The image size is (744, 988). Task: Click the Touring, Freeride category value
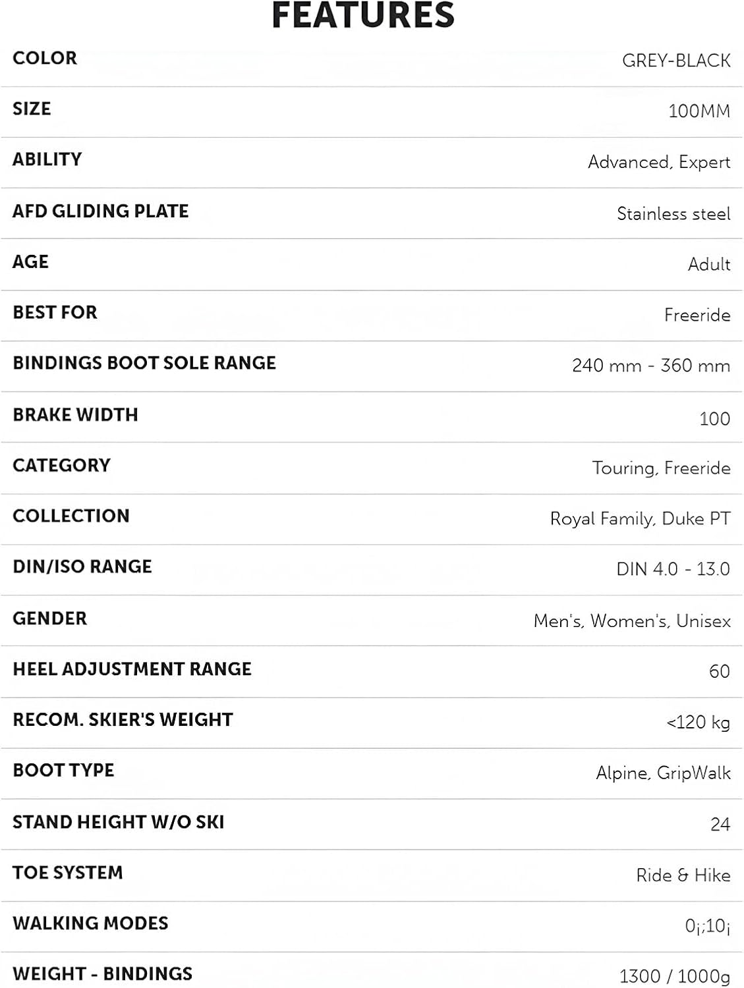click(x=661, y=468)
